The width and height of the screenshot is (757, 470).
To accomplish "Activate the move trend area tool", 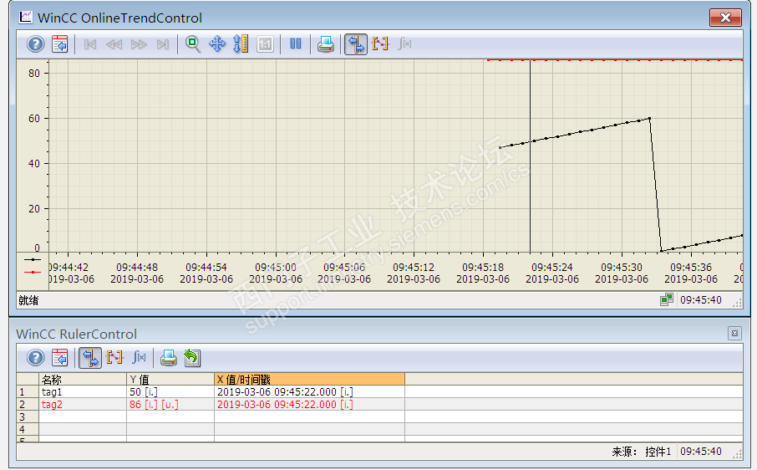I will click(217, 44).
